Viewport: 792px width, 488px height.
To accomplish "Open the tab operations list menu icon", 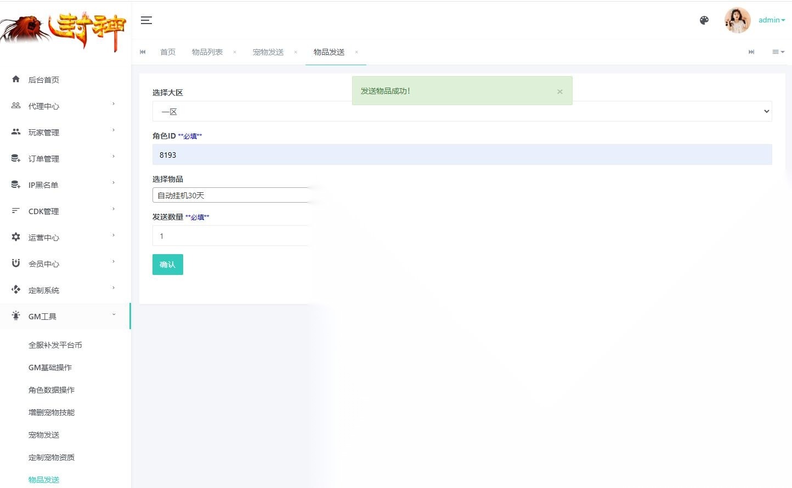I will pos(778,52).
